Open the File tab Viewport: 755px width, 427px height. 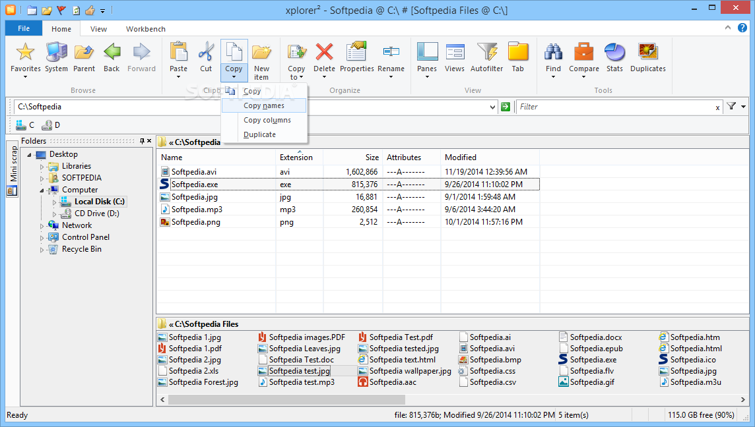[24, 28]
